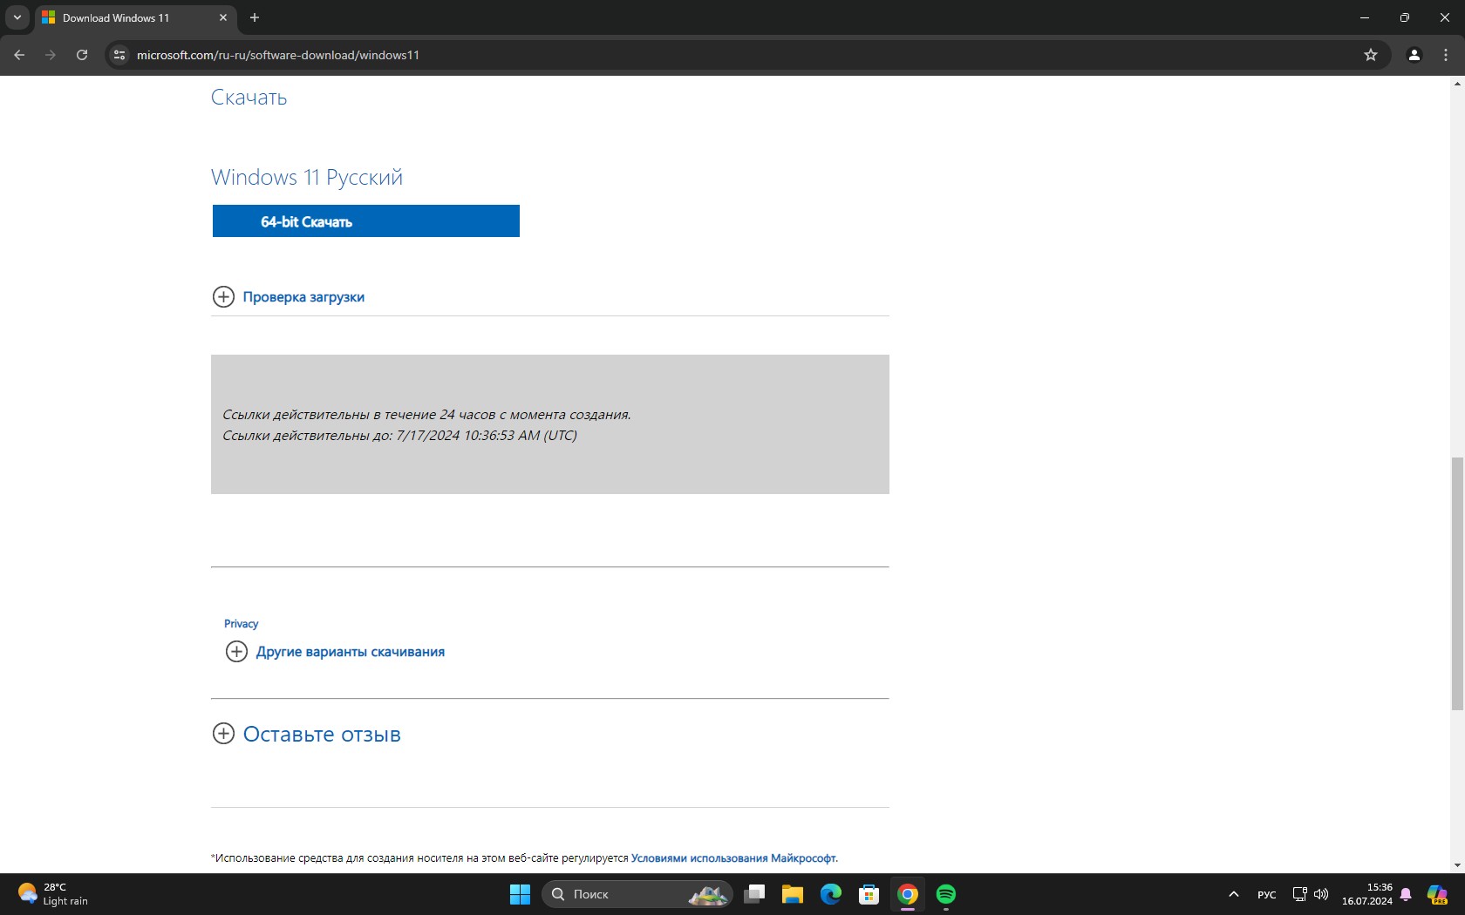Switch the РУС input language
Screen dimensions: 1465x915
click(1267, 895)
